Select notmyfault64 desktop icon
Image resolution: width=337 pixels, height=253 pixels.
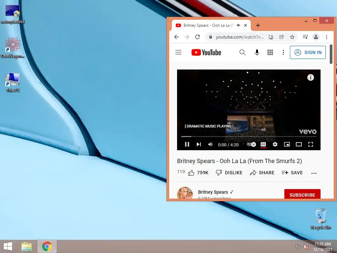click(13, 14)
